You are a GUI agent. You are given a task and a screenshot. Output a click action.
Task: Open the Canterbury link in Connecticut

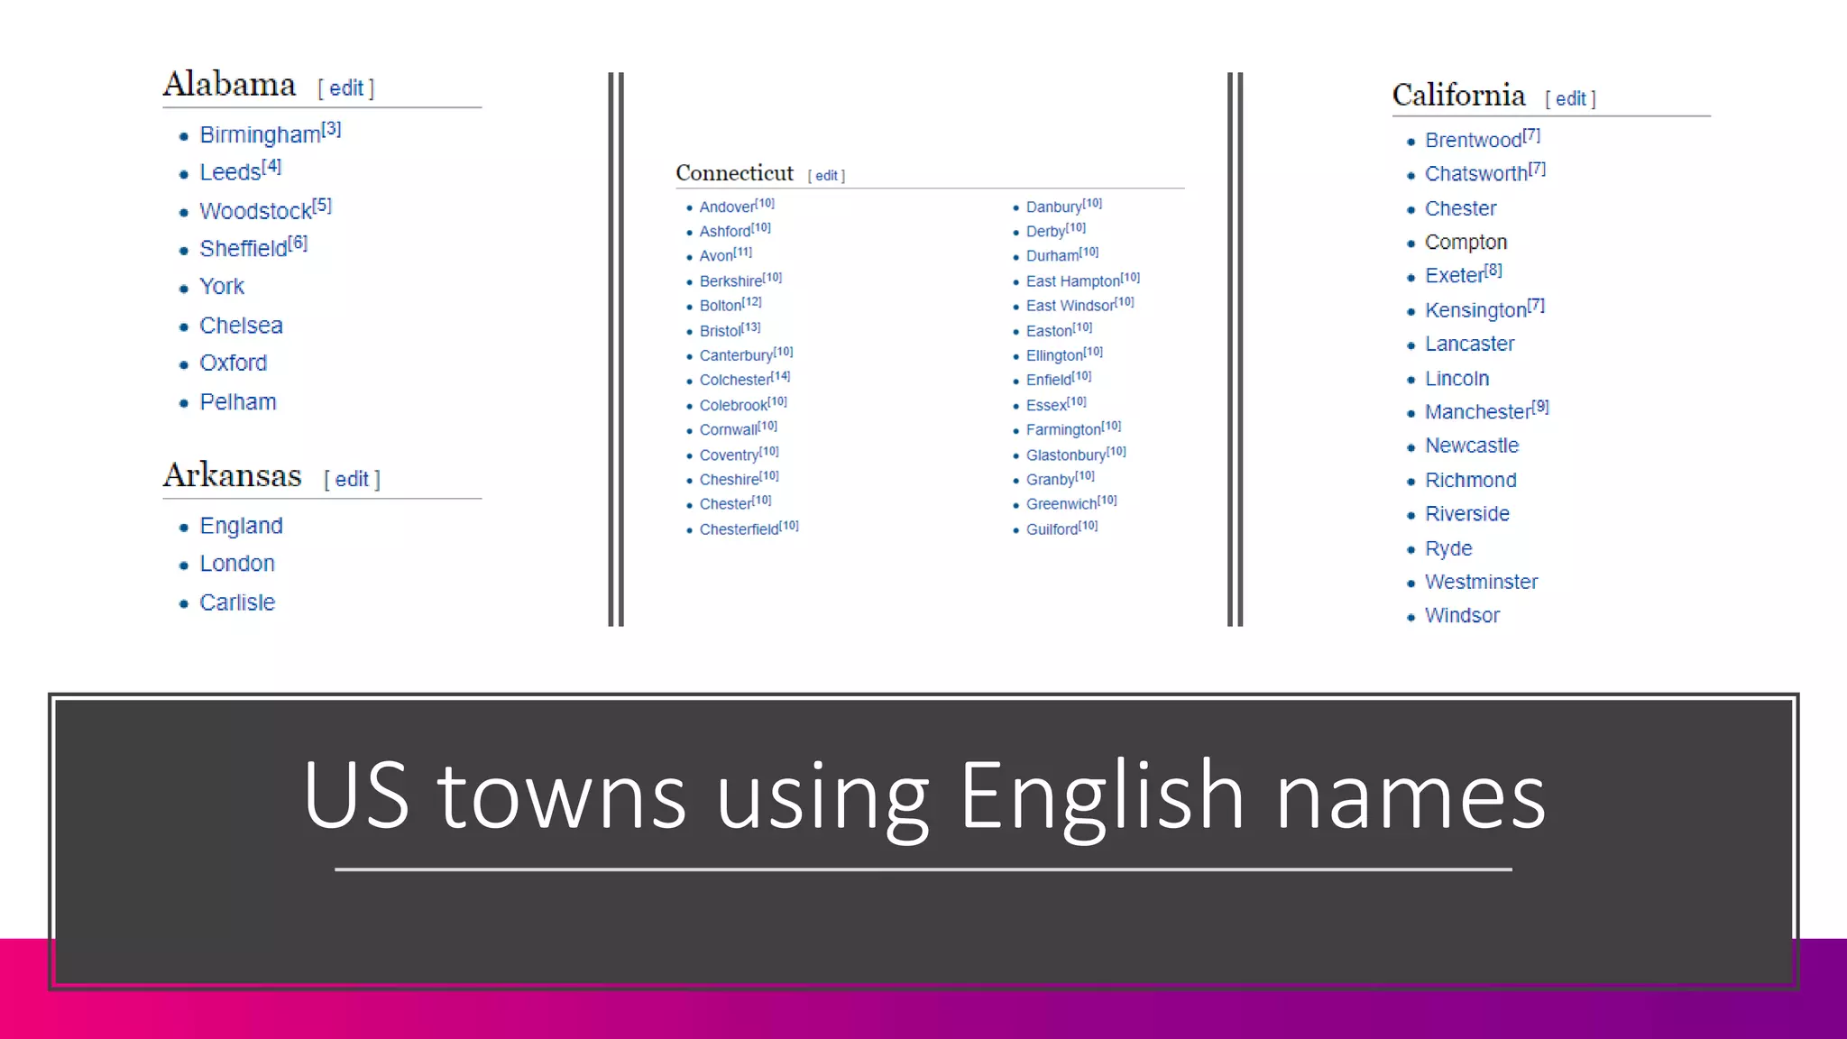(736, 355)
